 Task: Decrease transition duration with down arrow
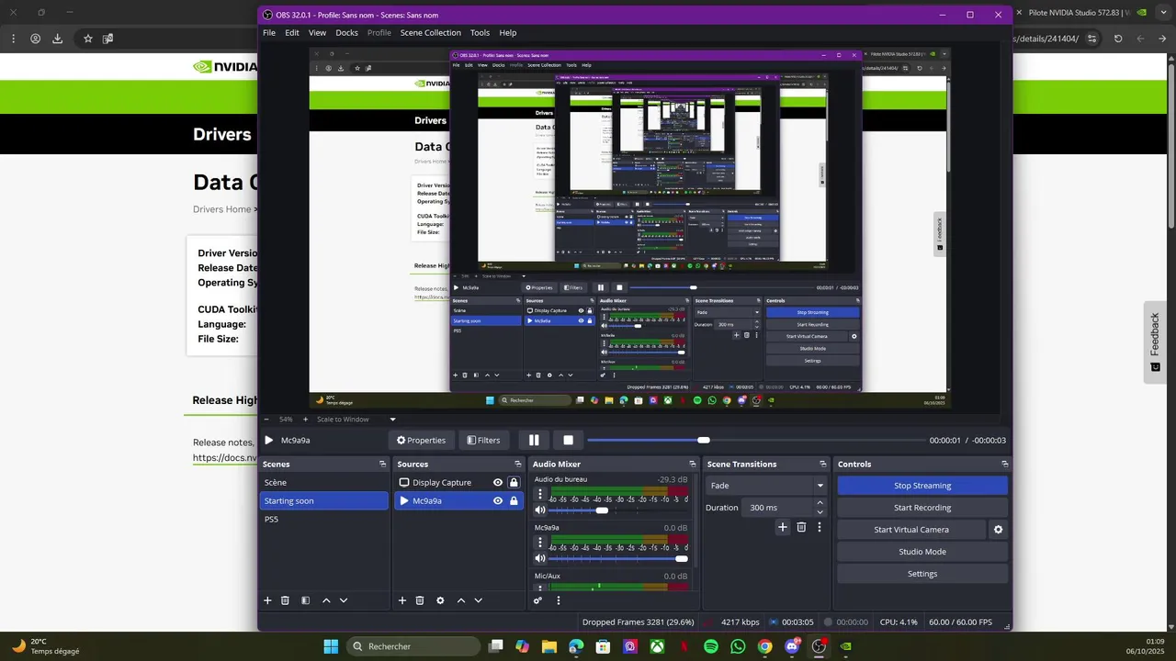coord(820,512)
